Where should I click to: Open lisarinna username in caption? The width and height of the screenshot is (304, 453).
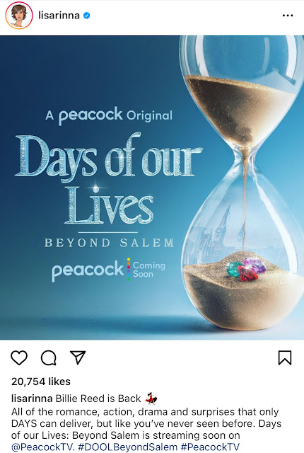[x=32, y=398]
